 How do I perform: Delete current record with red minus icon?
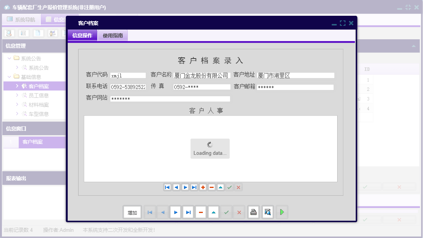[x=201, y=212]
